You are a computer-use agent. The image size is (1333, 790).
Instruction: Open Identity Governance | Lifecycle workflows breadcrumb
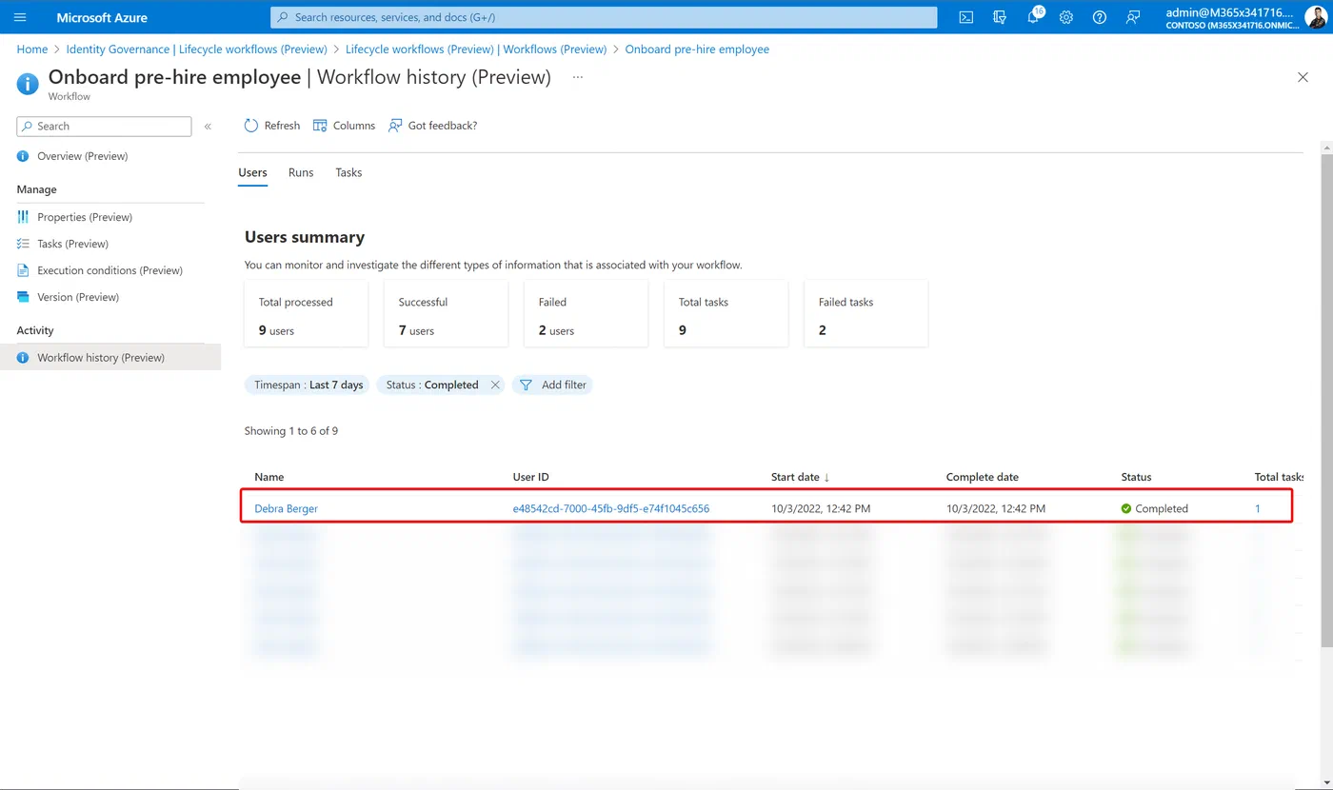point(197,49)
